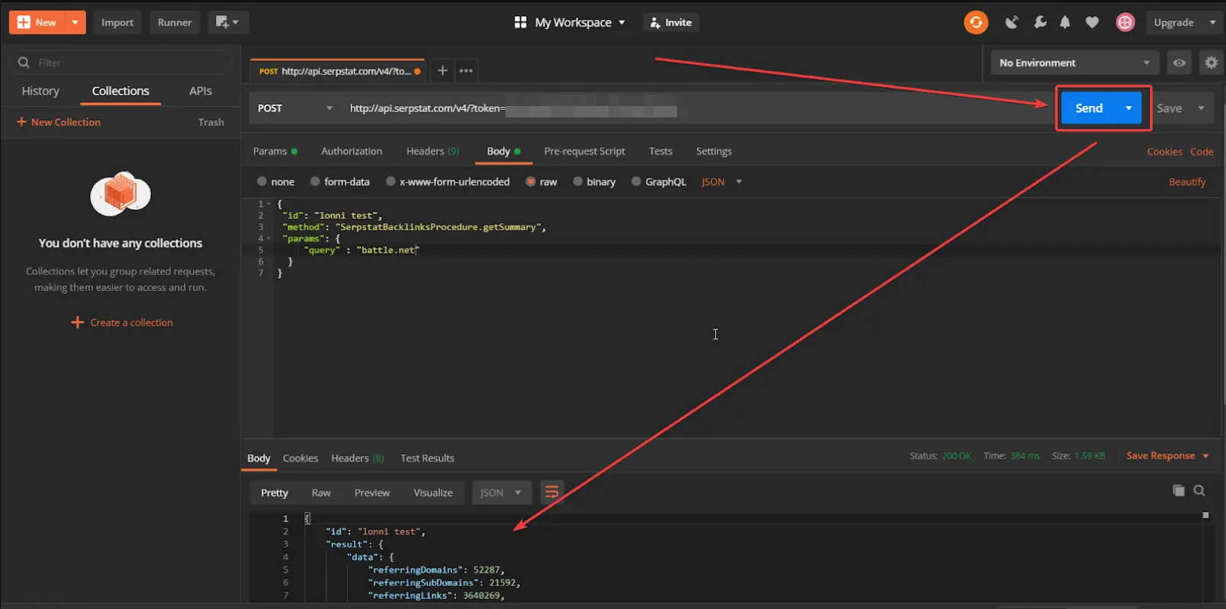The image size is (1226, 609).
Task: Select the raw body radio button
Action: [x=531, y=181]
